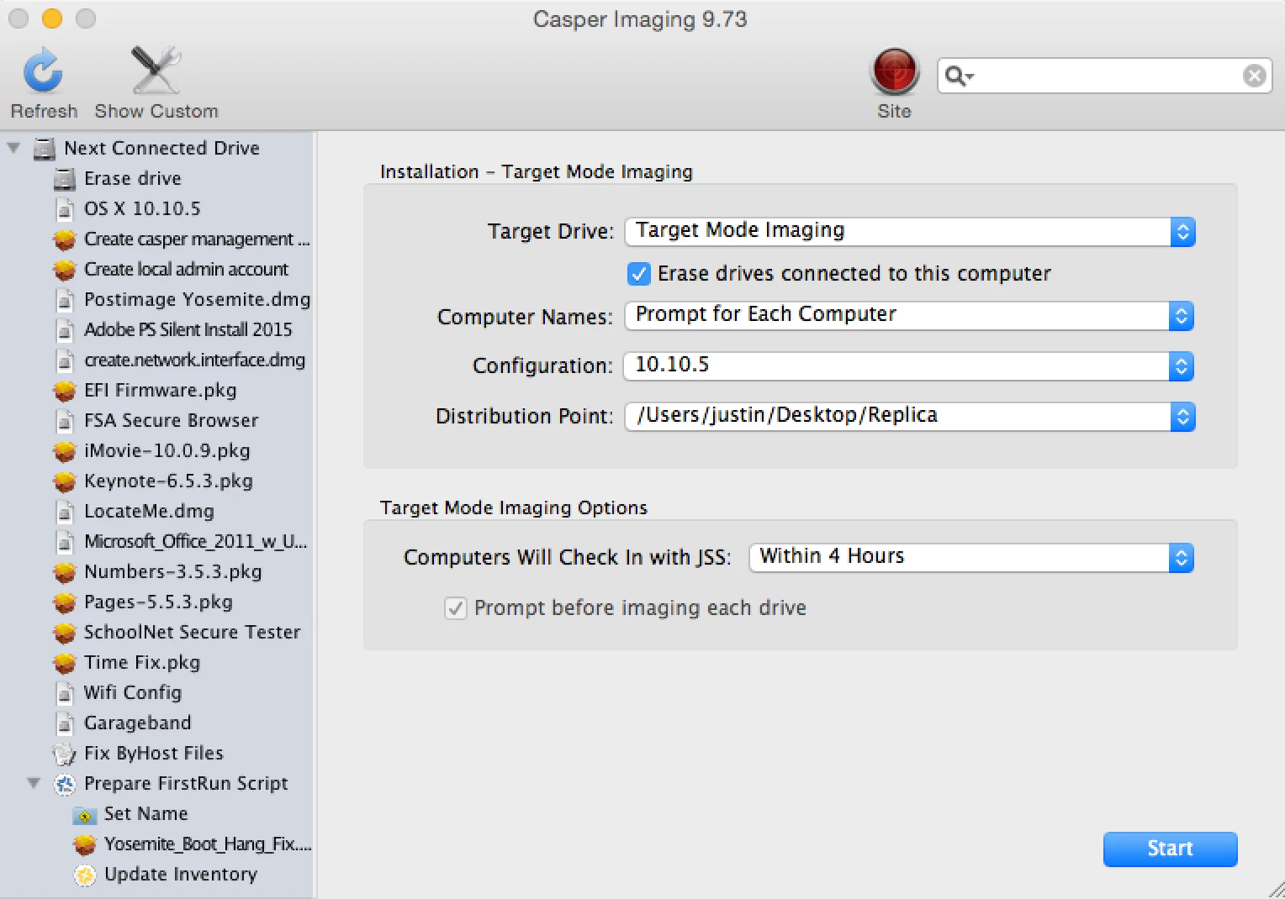Click the Refresh toolbar icon

43,71
